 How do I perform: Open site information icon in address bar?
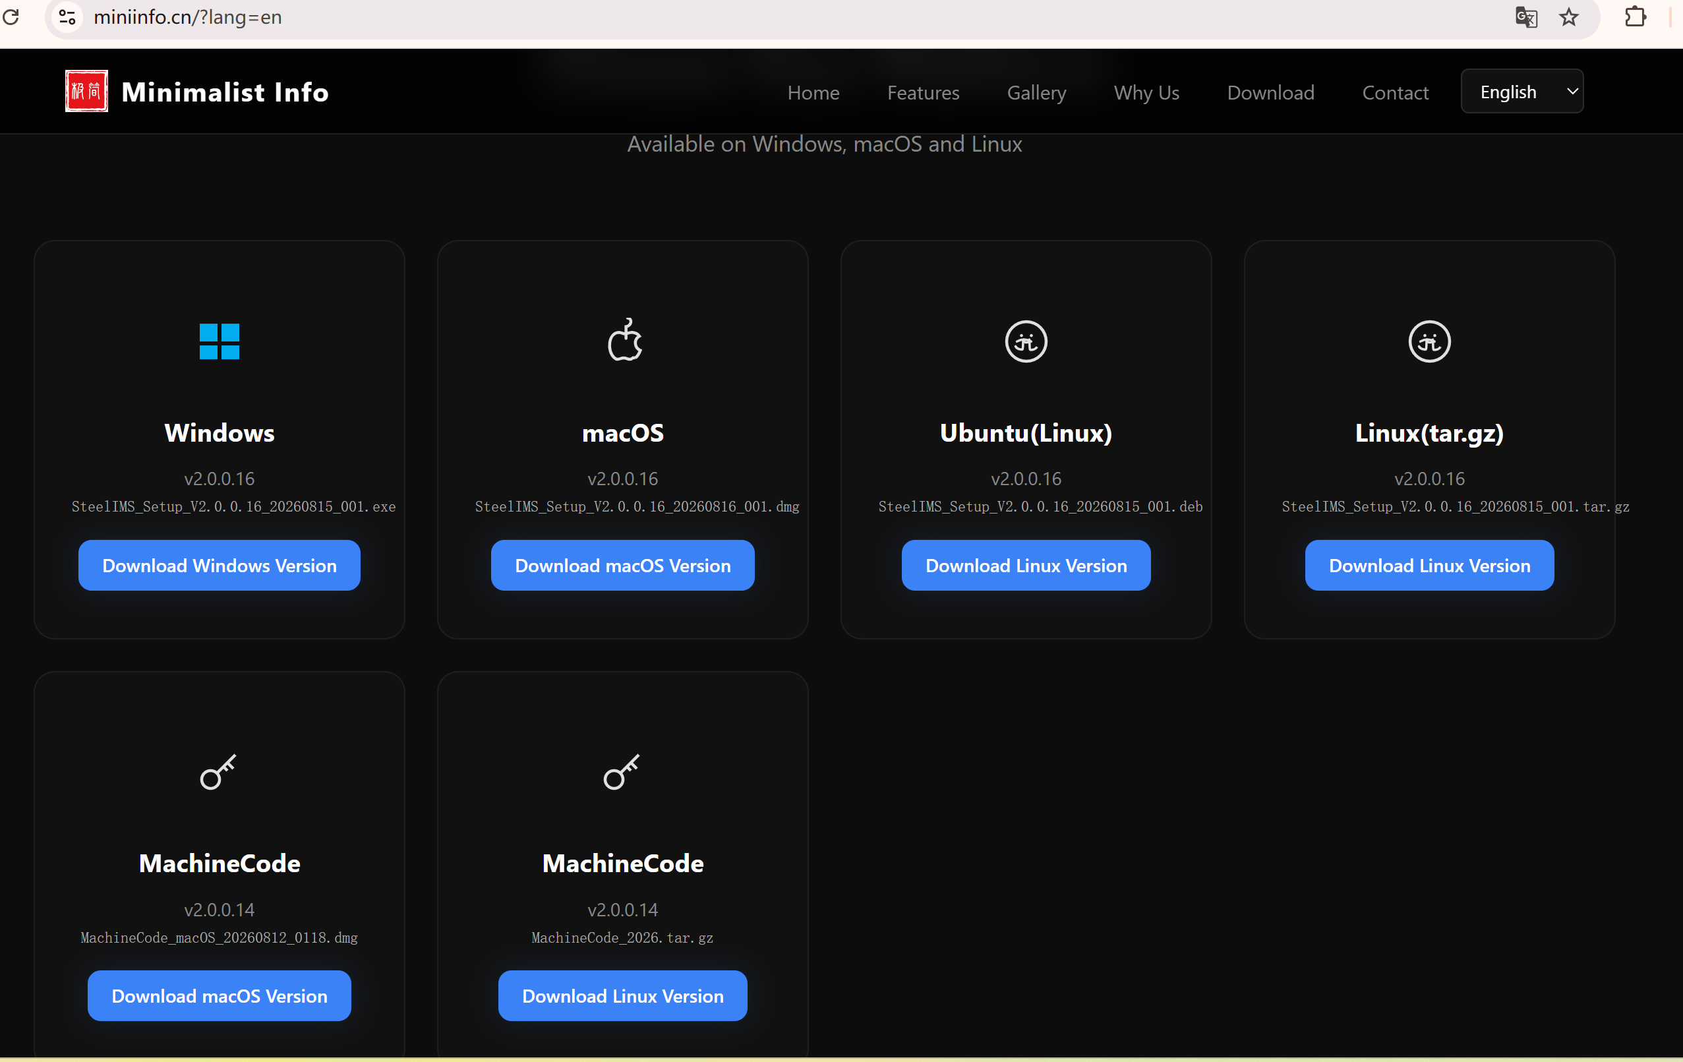(67, 16)
